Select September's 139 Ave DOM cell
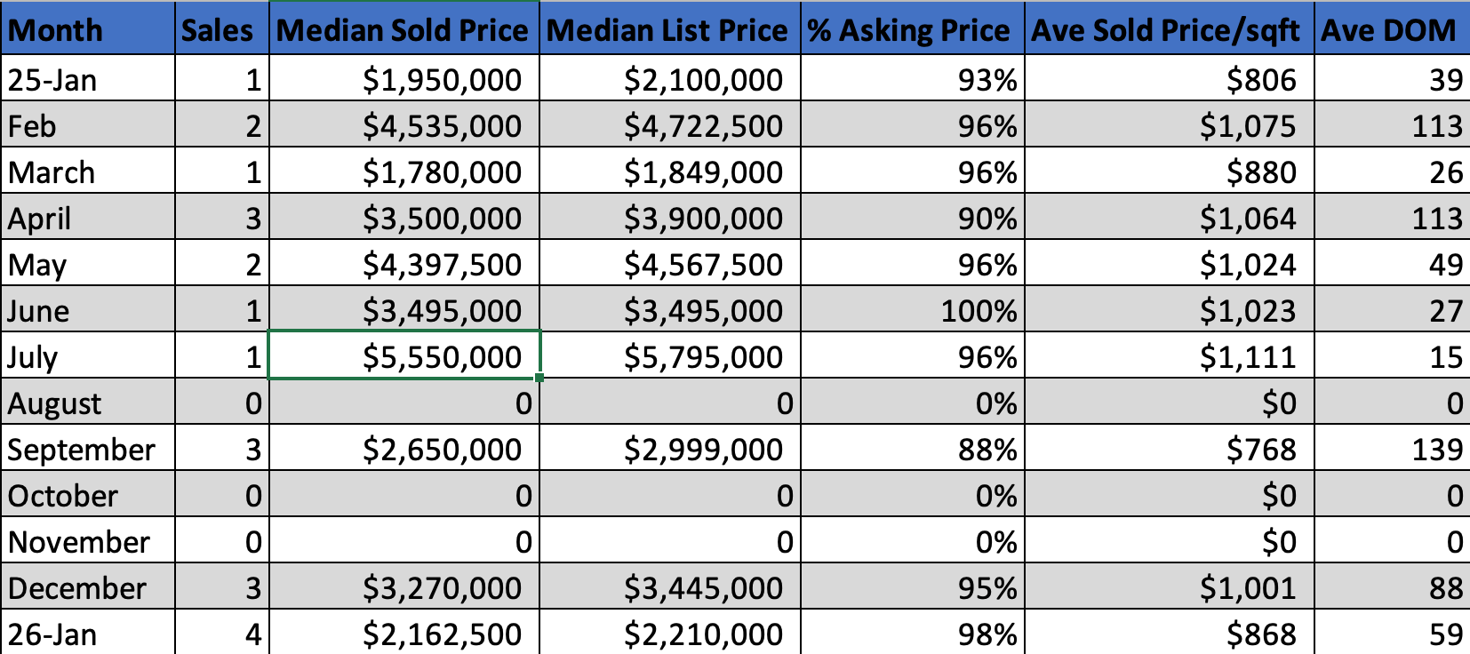Viewport: 1470px width, 654px height. pos(1391,450)
